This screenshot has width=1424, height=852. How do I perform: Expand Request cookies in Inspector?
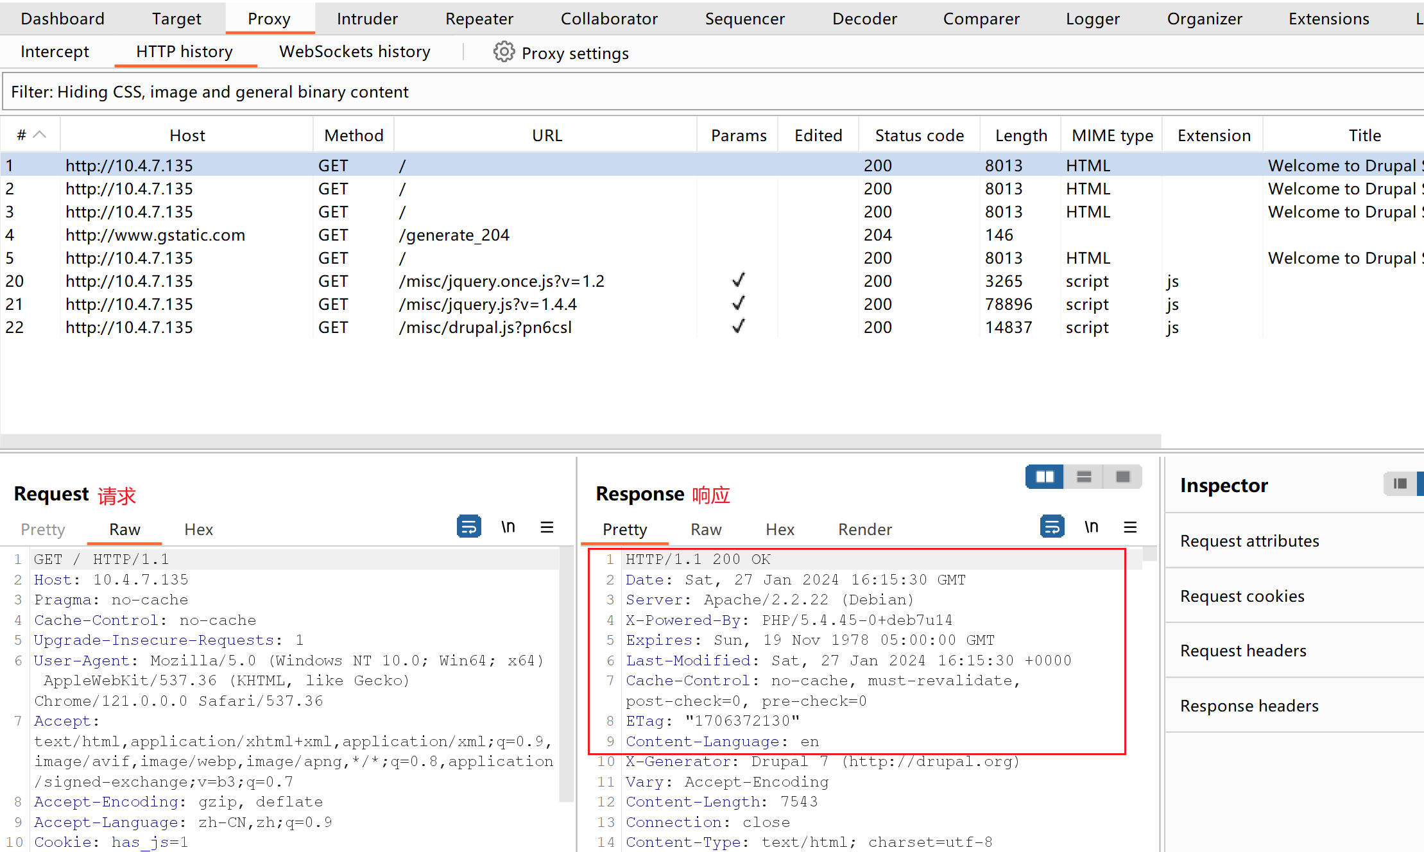1294,596
